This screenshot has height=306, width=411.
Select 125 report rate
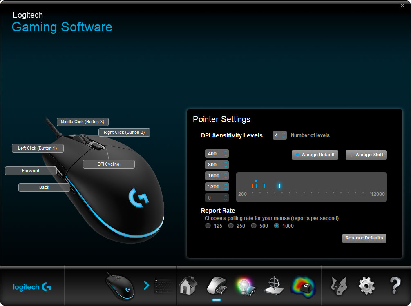pos(208,226)
